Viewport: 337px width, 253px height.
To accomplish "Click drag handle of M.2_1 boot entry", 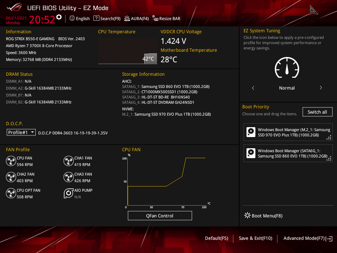I will [x=329, y=137].
